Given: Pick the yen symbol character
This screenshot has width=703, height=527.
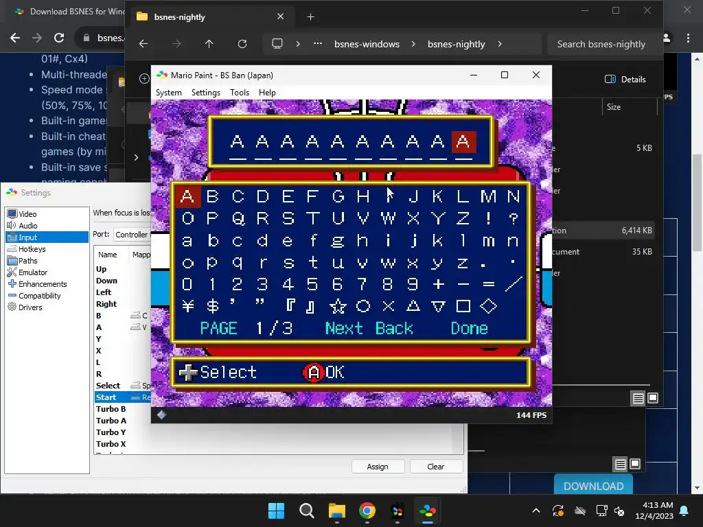Looking at the screenshot, I should [x=188, y=307].
